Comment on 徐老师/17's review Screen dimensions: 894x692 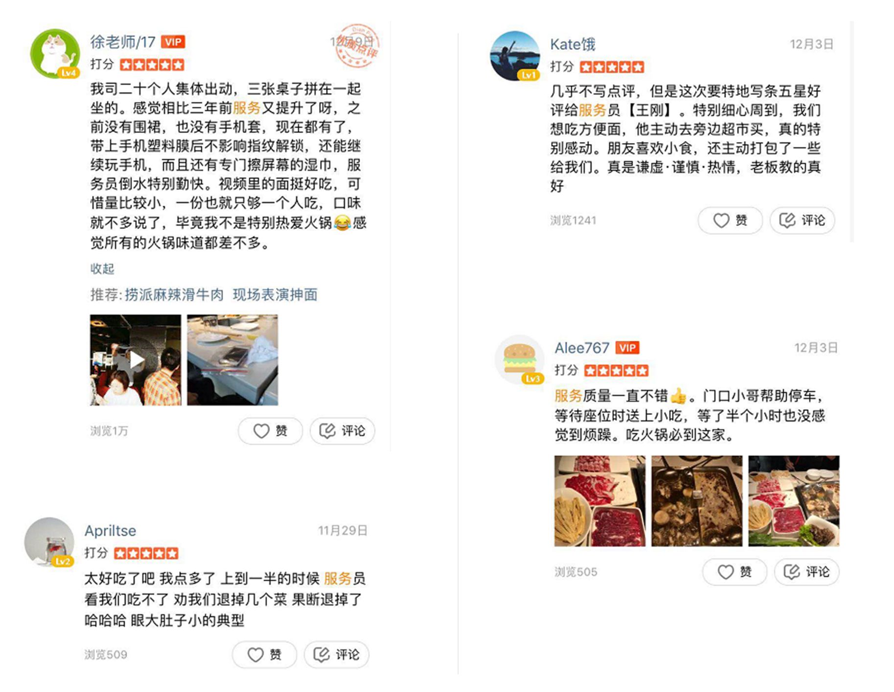coord(342,431)
